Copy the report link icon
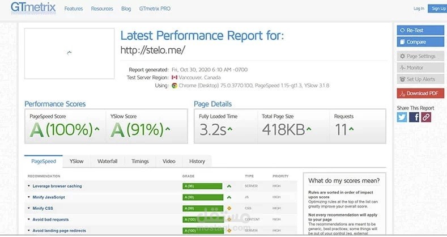Image resolution: width=447 pixels, height=237 pixels. click(x=426, y=117)
